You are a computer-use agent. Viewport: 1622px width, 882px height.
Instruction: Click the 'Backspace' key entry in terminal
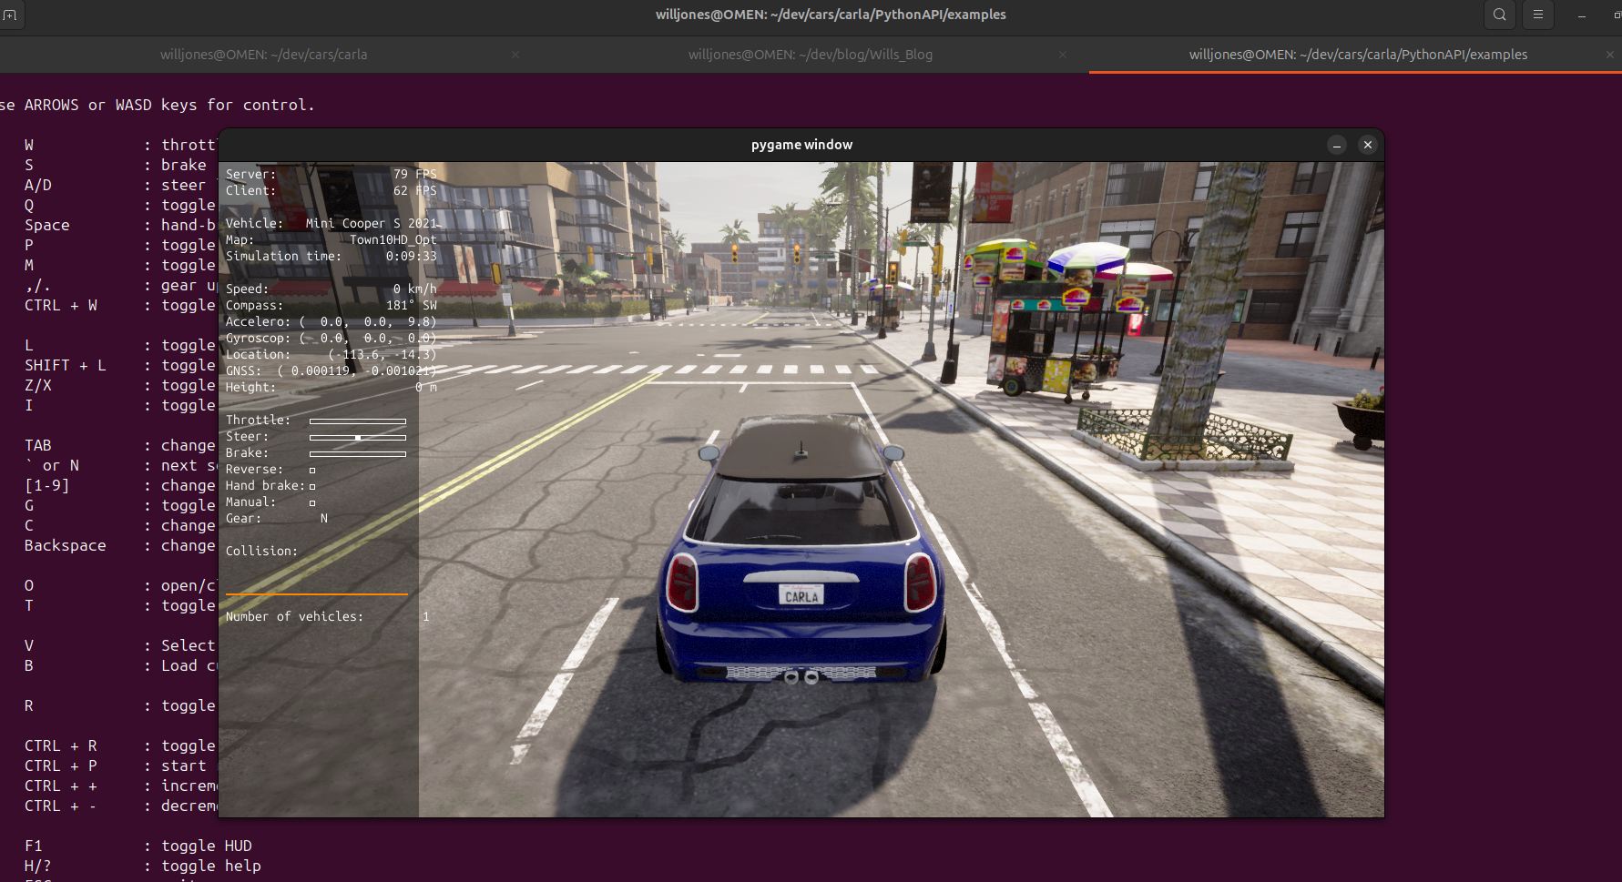[66, 545]
